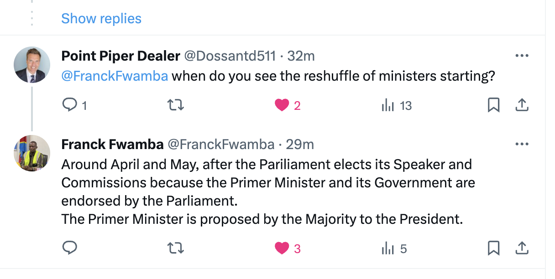Retweet Franck Fwamba's answer
The height and width of the screenshot is (279, 555).
(175, 248)
